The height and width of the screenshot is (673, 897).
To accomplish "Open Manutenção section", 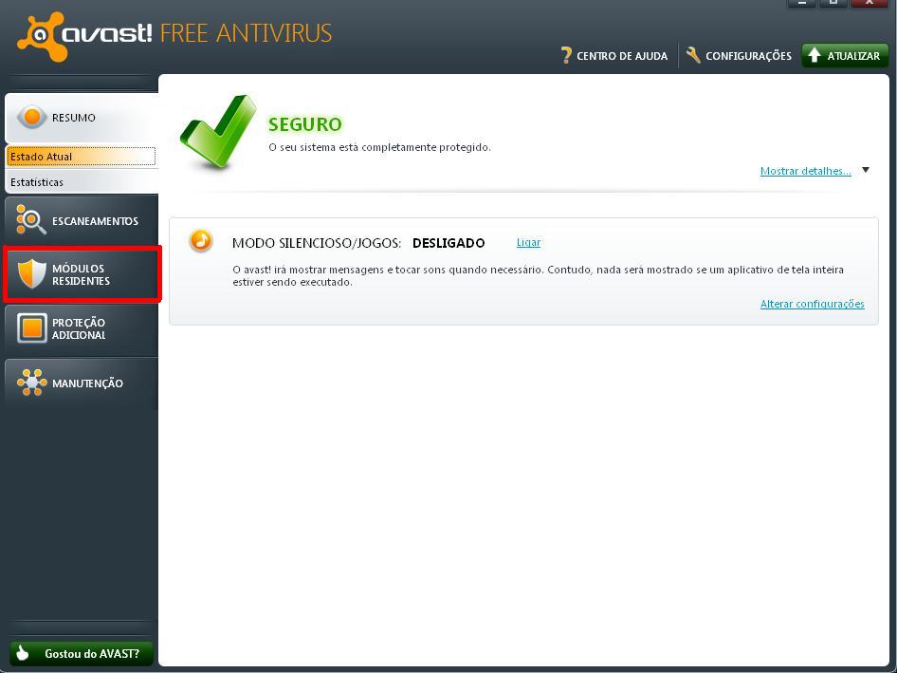I will coord(82,383).
